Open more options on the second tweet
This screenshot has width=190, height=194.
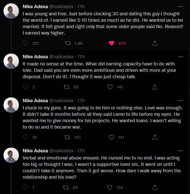pos(180,56)
